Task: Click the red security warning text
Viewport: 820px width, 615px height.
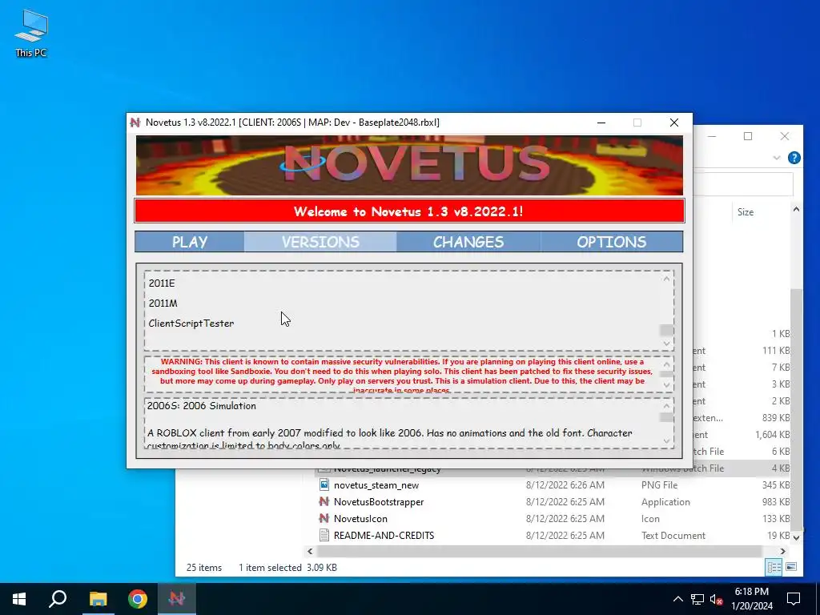Action: (402, 376)
